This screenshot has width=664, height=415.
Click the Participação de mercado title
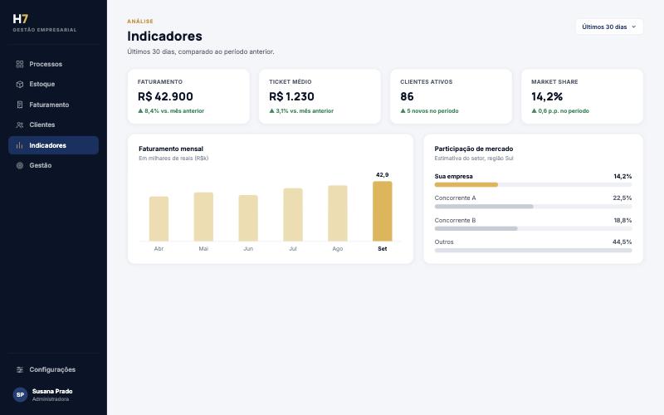473,149
